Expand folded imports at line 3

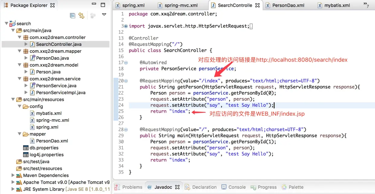[126, 26]
